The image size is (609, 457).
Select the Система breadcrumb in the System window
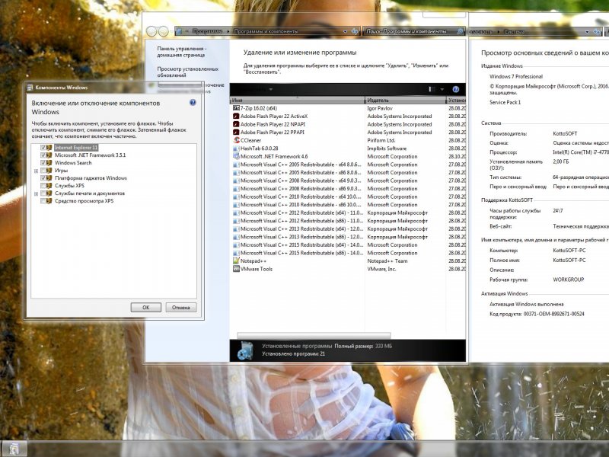(515, 32)
